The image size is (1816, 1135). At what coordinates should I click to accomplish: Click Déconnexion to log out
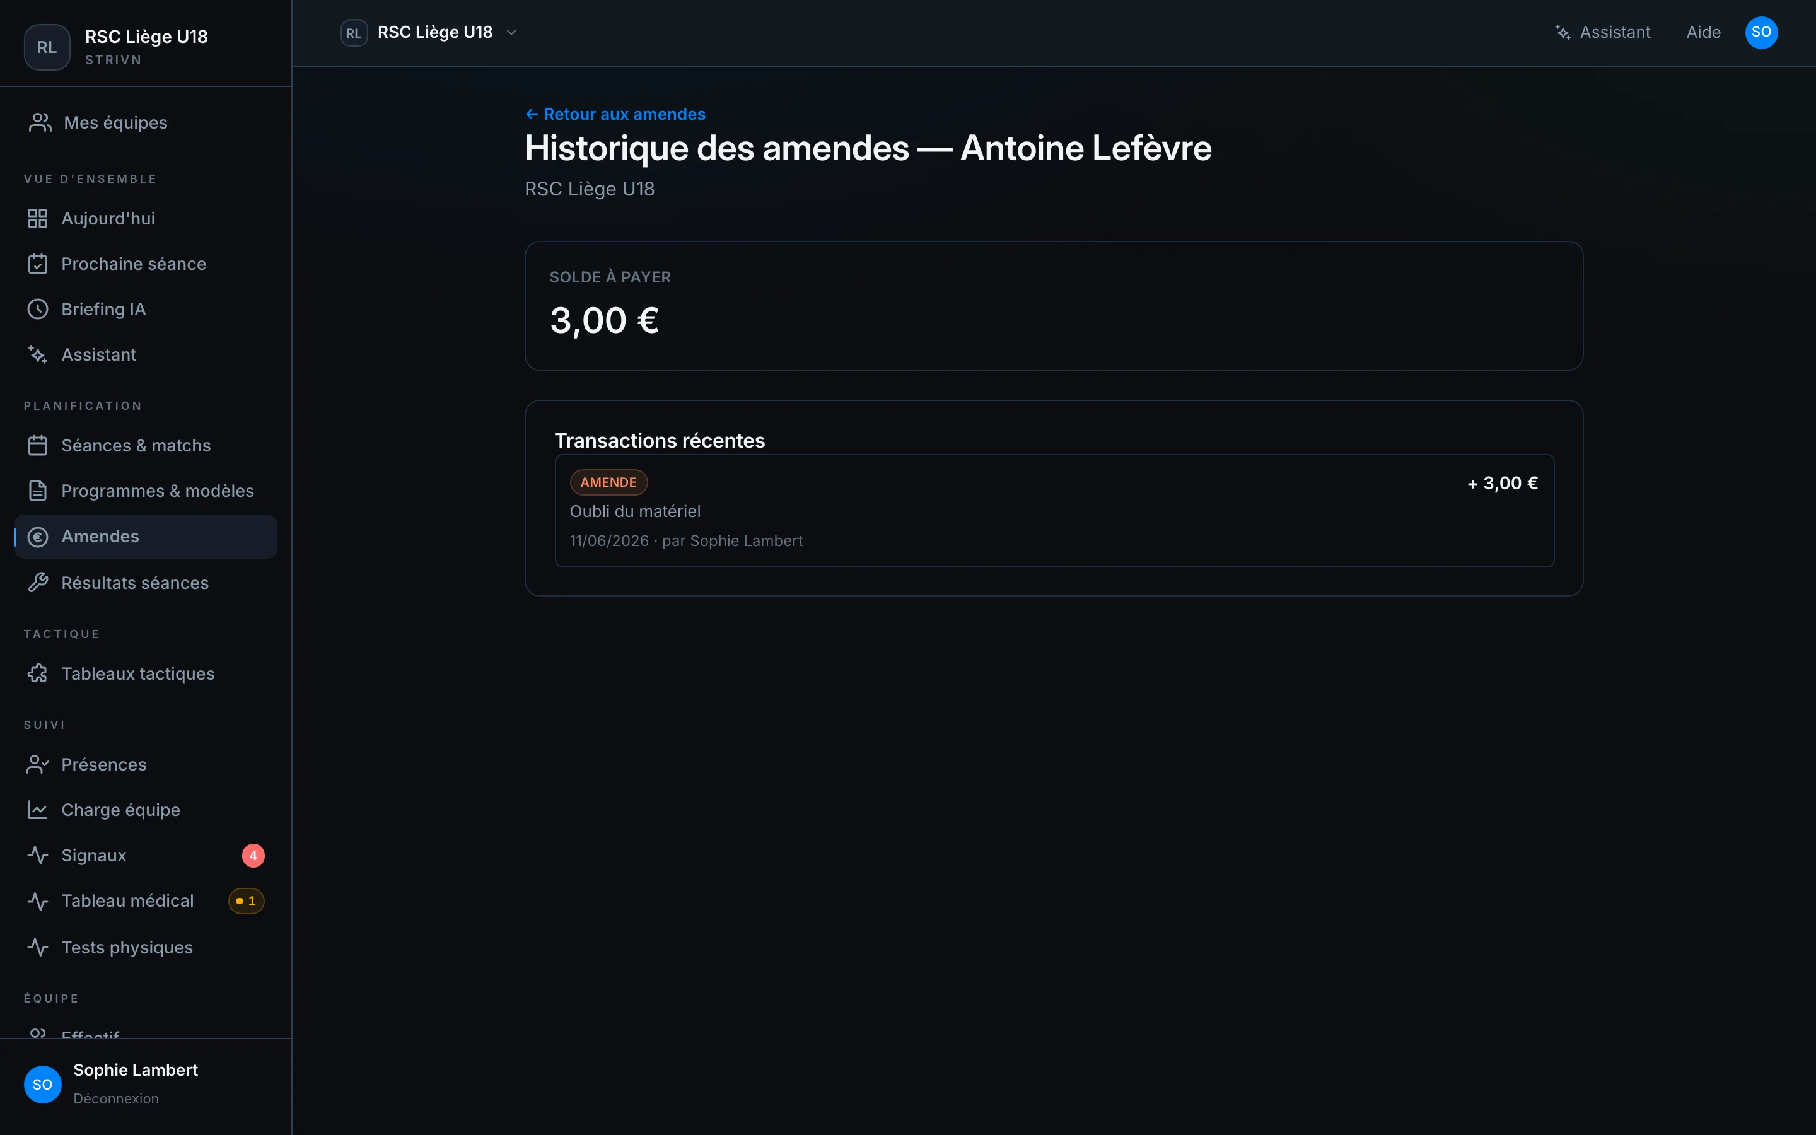pos(116,1098)
